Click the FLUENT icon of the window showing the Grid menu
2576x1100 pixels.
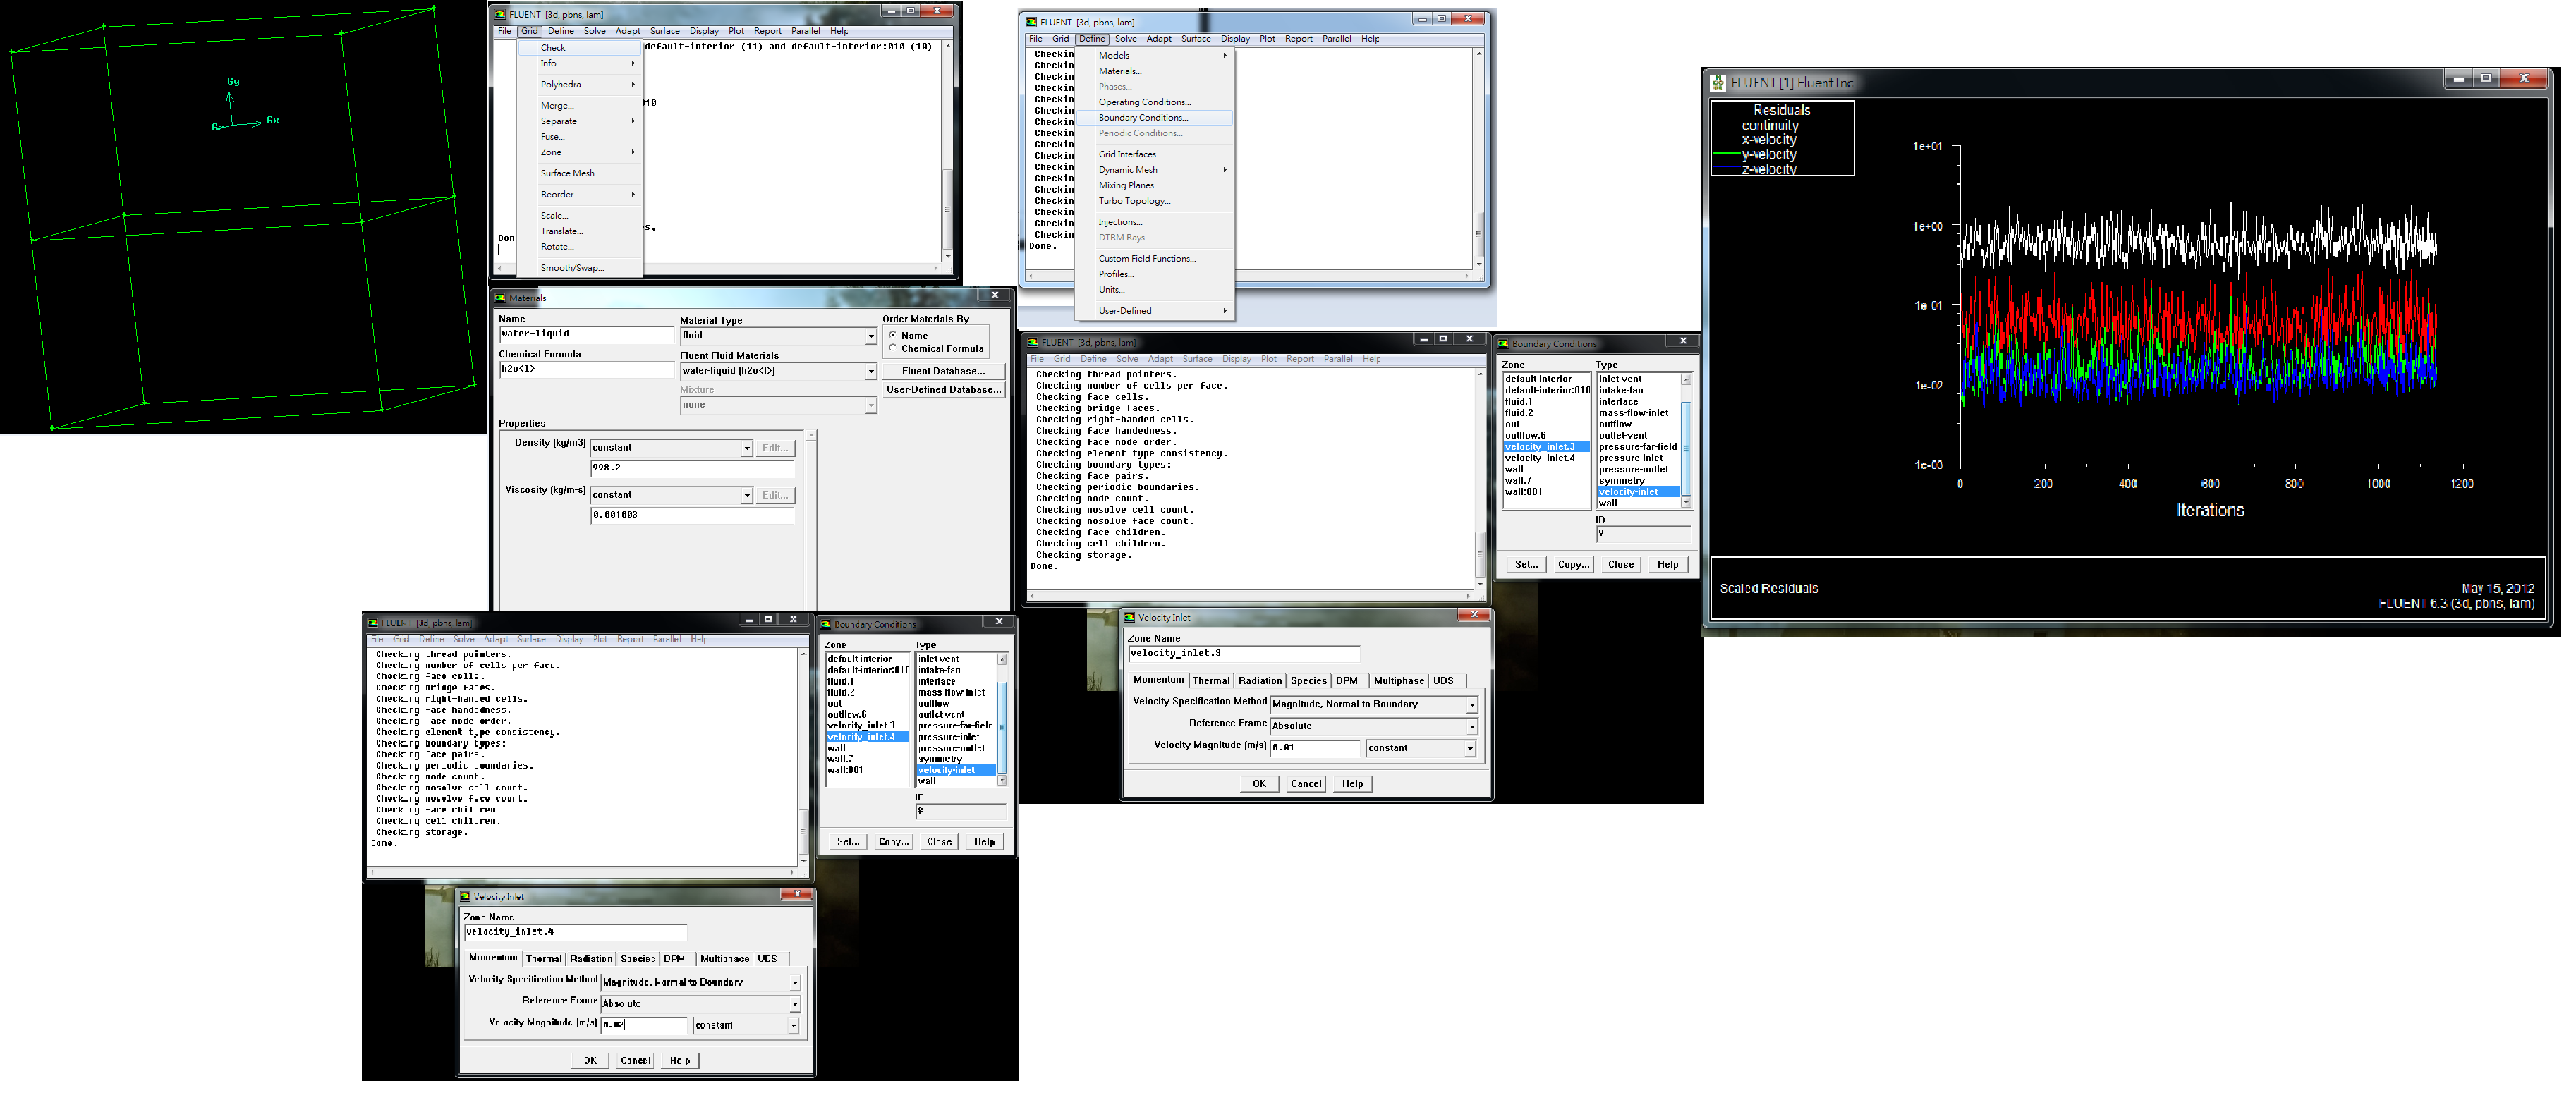tap(500, 14)
